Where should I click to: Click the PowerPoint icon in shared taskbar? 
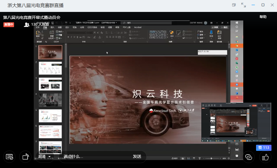click(x=237, y=98)
